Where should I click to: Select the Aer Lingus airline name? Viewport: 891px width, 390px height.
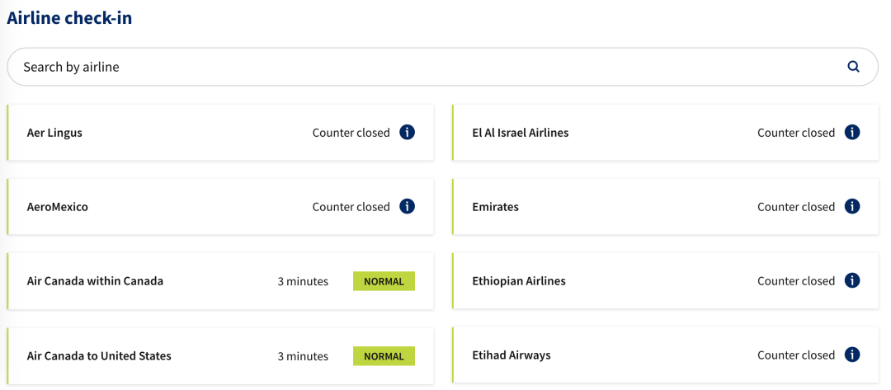(x=54, y=134)
